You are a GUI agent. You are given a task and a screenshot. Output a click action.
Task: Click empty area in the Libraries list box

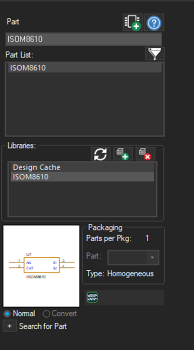click(x=82, y=199)
